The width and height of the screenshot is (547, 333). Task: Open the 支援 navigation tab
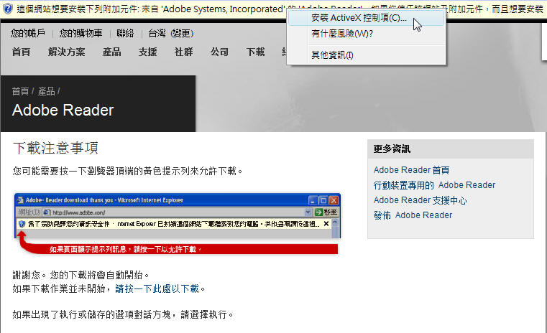147,52
